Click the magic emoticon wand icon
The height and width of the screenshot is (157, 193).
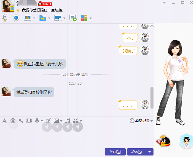[x=21, y=121]
